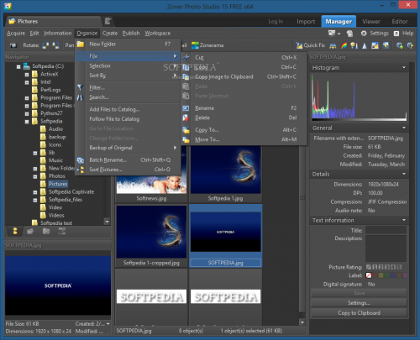
Task: Expand the Photos folder node
Action: point(35,176)
